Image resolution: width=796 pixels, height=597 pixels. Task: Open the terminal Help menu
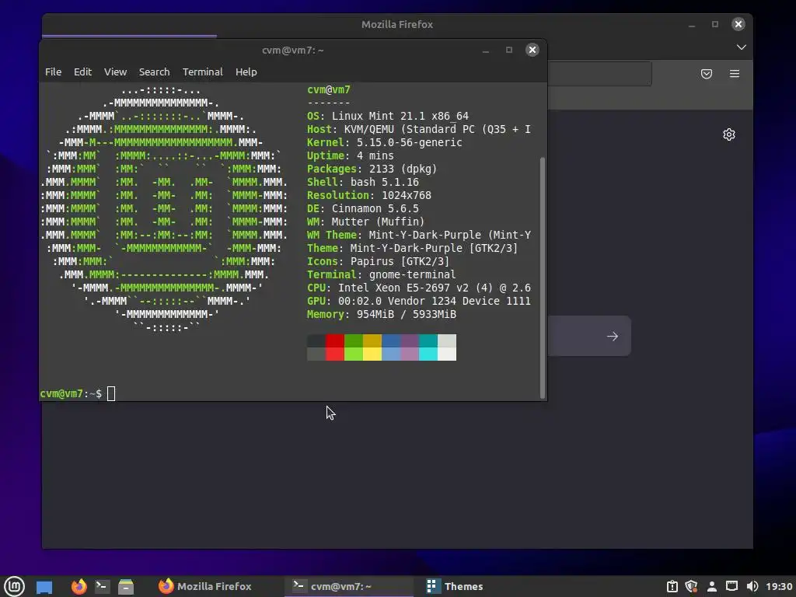pos(246,72)
